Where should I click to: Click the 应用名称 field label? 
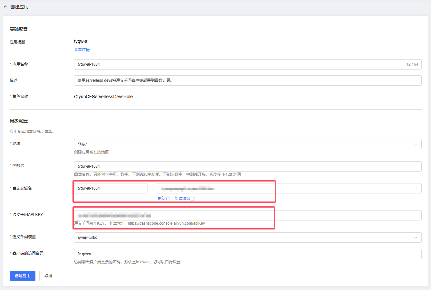pyautogui.click(x=20, y=64)
